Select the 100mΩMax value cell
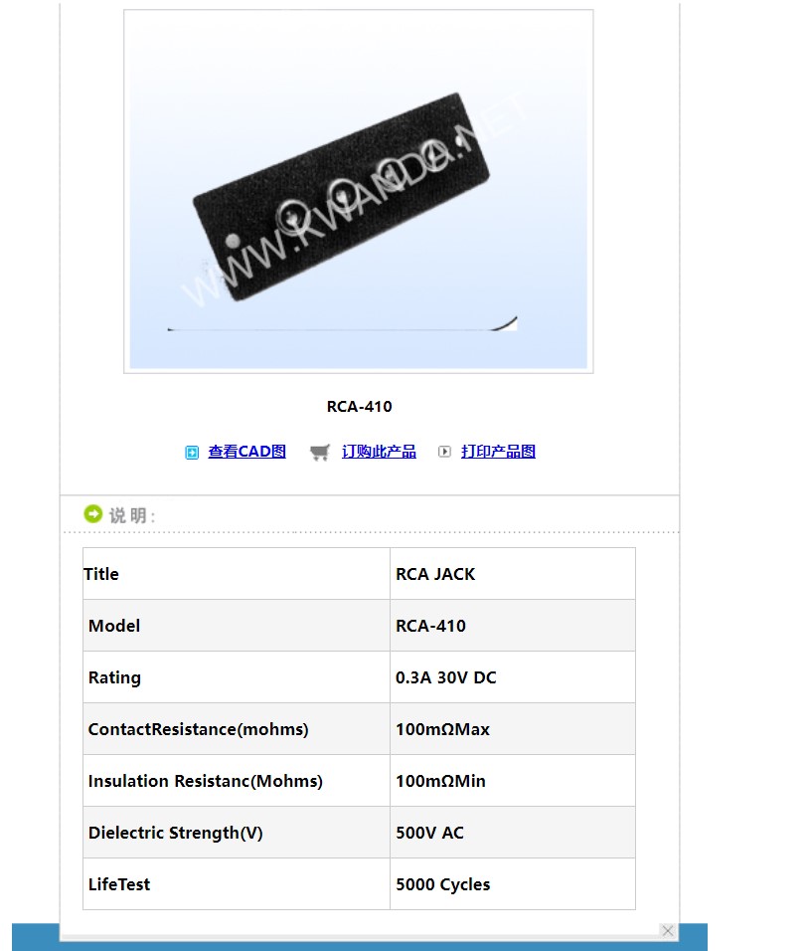 point(513,729)
